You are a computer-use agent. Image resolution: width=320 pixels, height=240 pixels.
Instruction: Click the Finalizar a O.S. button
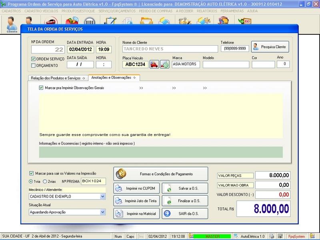click(x=185, y=200)
